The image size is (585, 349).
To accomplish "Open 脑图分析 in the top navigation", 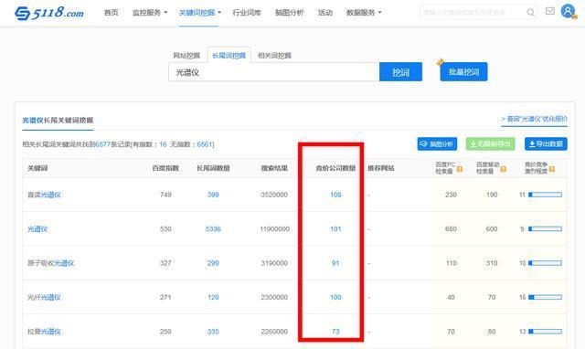I will pyautogui.click(x=290, y=13).
